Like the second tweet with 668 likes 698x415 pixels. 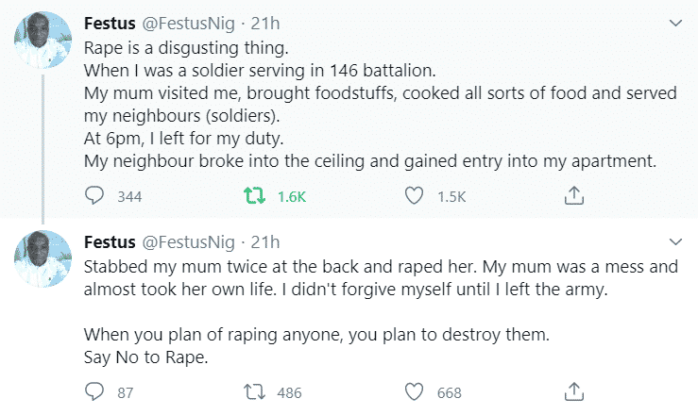[x=413, y=391]
